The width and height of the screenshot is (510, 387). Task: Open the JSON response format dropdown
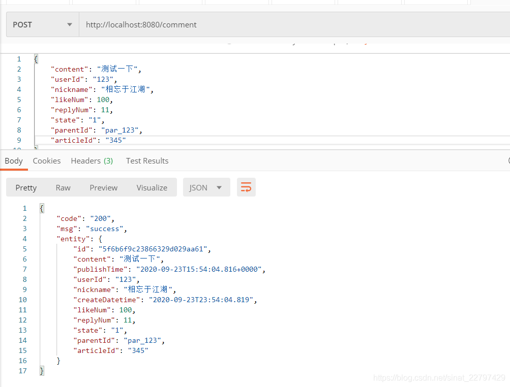click(x=206, y=187)
